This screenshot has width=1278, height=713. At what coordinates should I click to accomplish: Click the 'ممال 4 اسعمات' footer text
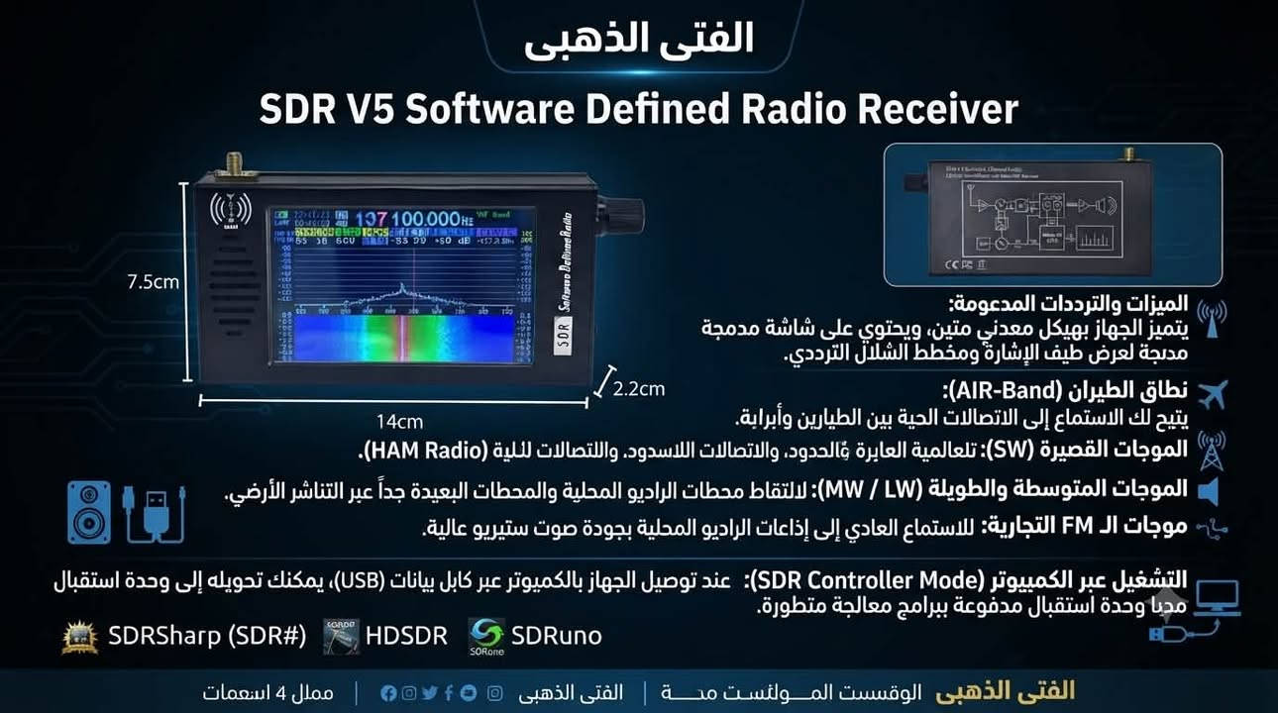click(268, 693)
